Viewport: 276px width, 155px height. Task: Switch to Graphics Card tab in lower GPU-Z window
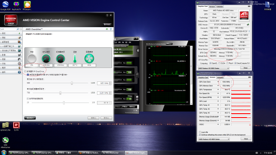[203, 77]
